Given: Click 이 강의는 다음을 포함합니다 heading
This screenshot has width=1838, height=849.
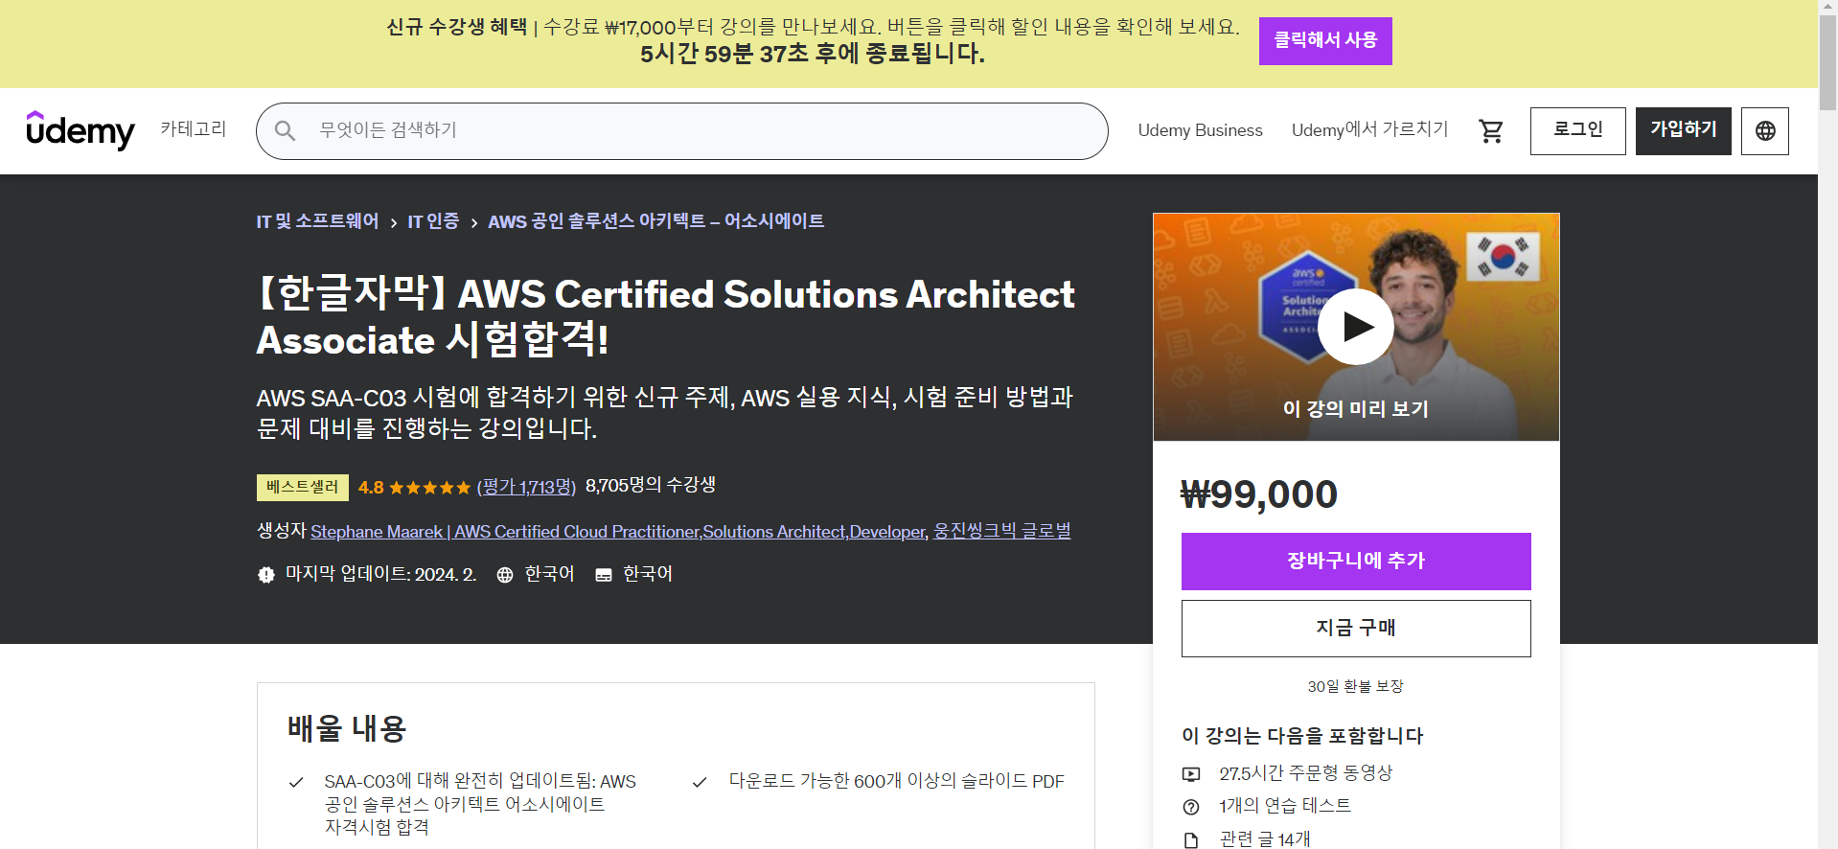Looking at the screenshot, I should coord(1302,736).
